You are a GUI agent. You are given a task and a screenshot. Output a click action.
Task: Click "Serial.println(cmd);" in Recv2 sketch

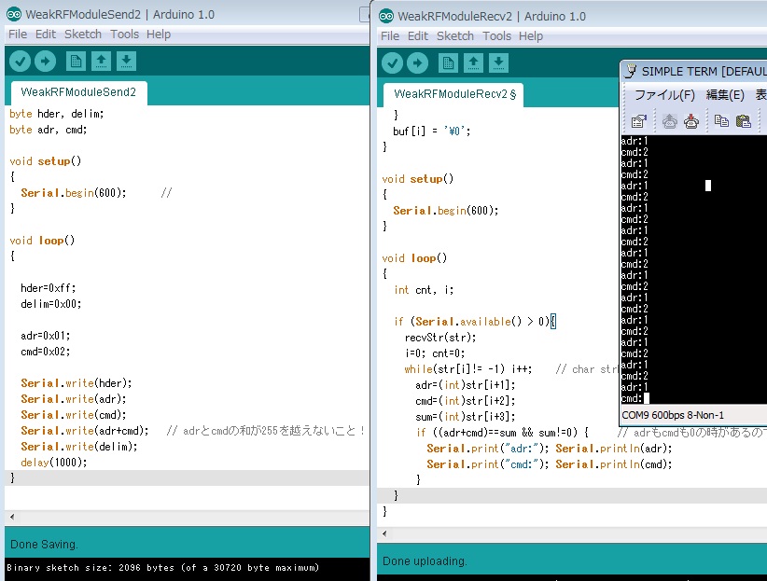tap(614, 464)
